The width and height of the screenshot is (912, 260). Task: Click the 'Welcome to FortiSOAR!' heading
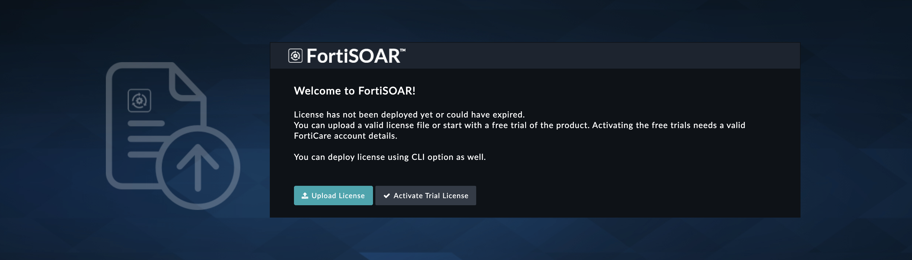tap(354, 91)
